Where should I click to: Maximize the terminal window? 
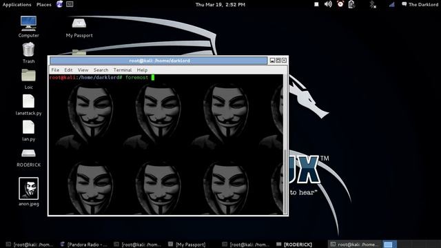[x=278, y=60]
